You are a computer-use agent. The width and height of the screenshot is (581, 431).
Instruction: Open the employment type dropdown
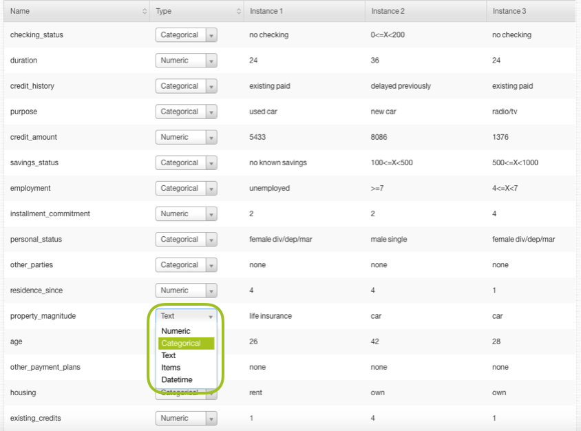(x=211, y=188)
